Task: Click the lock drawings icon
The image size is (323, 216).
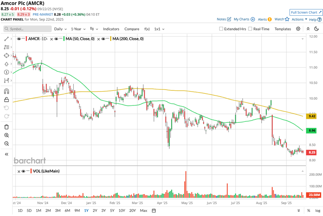Action: 6,100
